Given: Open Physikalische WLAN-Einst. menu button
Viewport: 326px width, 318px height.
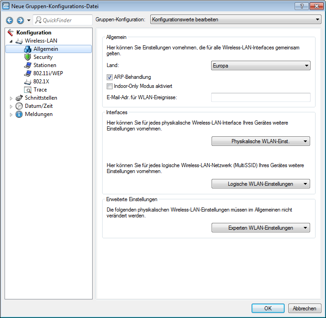Looking at the screenshot, I should click(x=261, y=141).
